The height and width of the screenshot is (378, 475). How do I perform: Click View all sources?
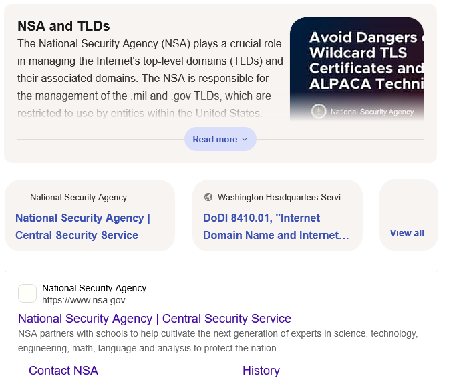click(x=407, y=233)
